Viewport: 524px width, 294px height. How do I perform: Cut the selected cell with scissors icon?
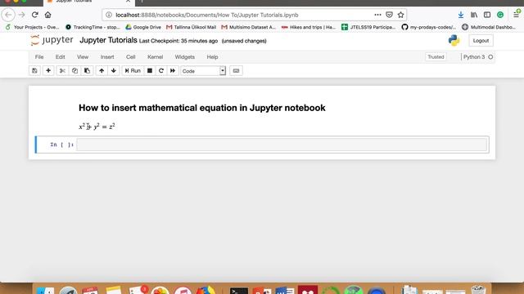click(x=62, y=71)
